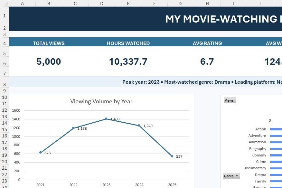This screenshot has height=188, width=282.
Task: Click the Biography genre label
Action: (x=258, y=149)
